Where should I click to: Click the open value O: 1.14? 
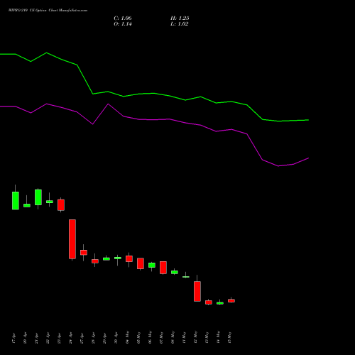click(123, 24)
